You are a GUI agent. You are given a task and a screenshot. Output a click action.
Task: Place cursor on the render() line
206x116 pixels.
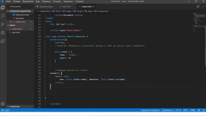(56, 73)
